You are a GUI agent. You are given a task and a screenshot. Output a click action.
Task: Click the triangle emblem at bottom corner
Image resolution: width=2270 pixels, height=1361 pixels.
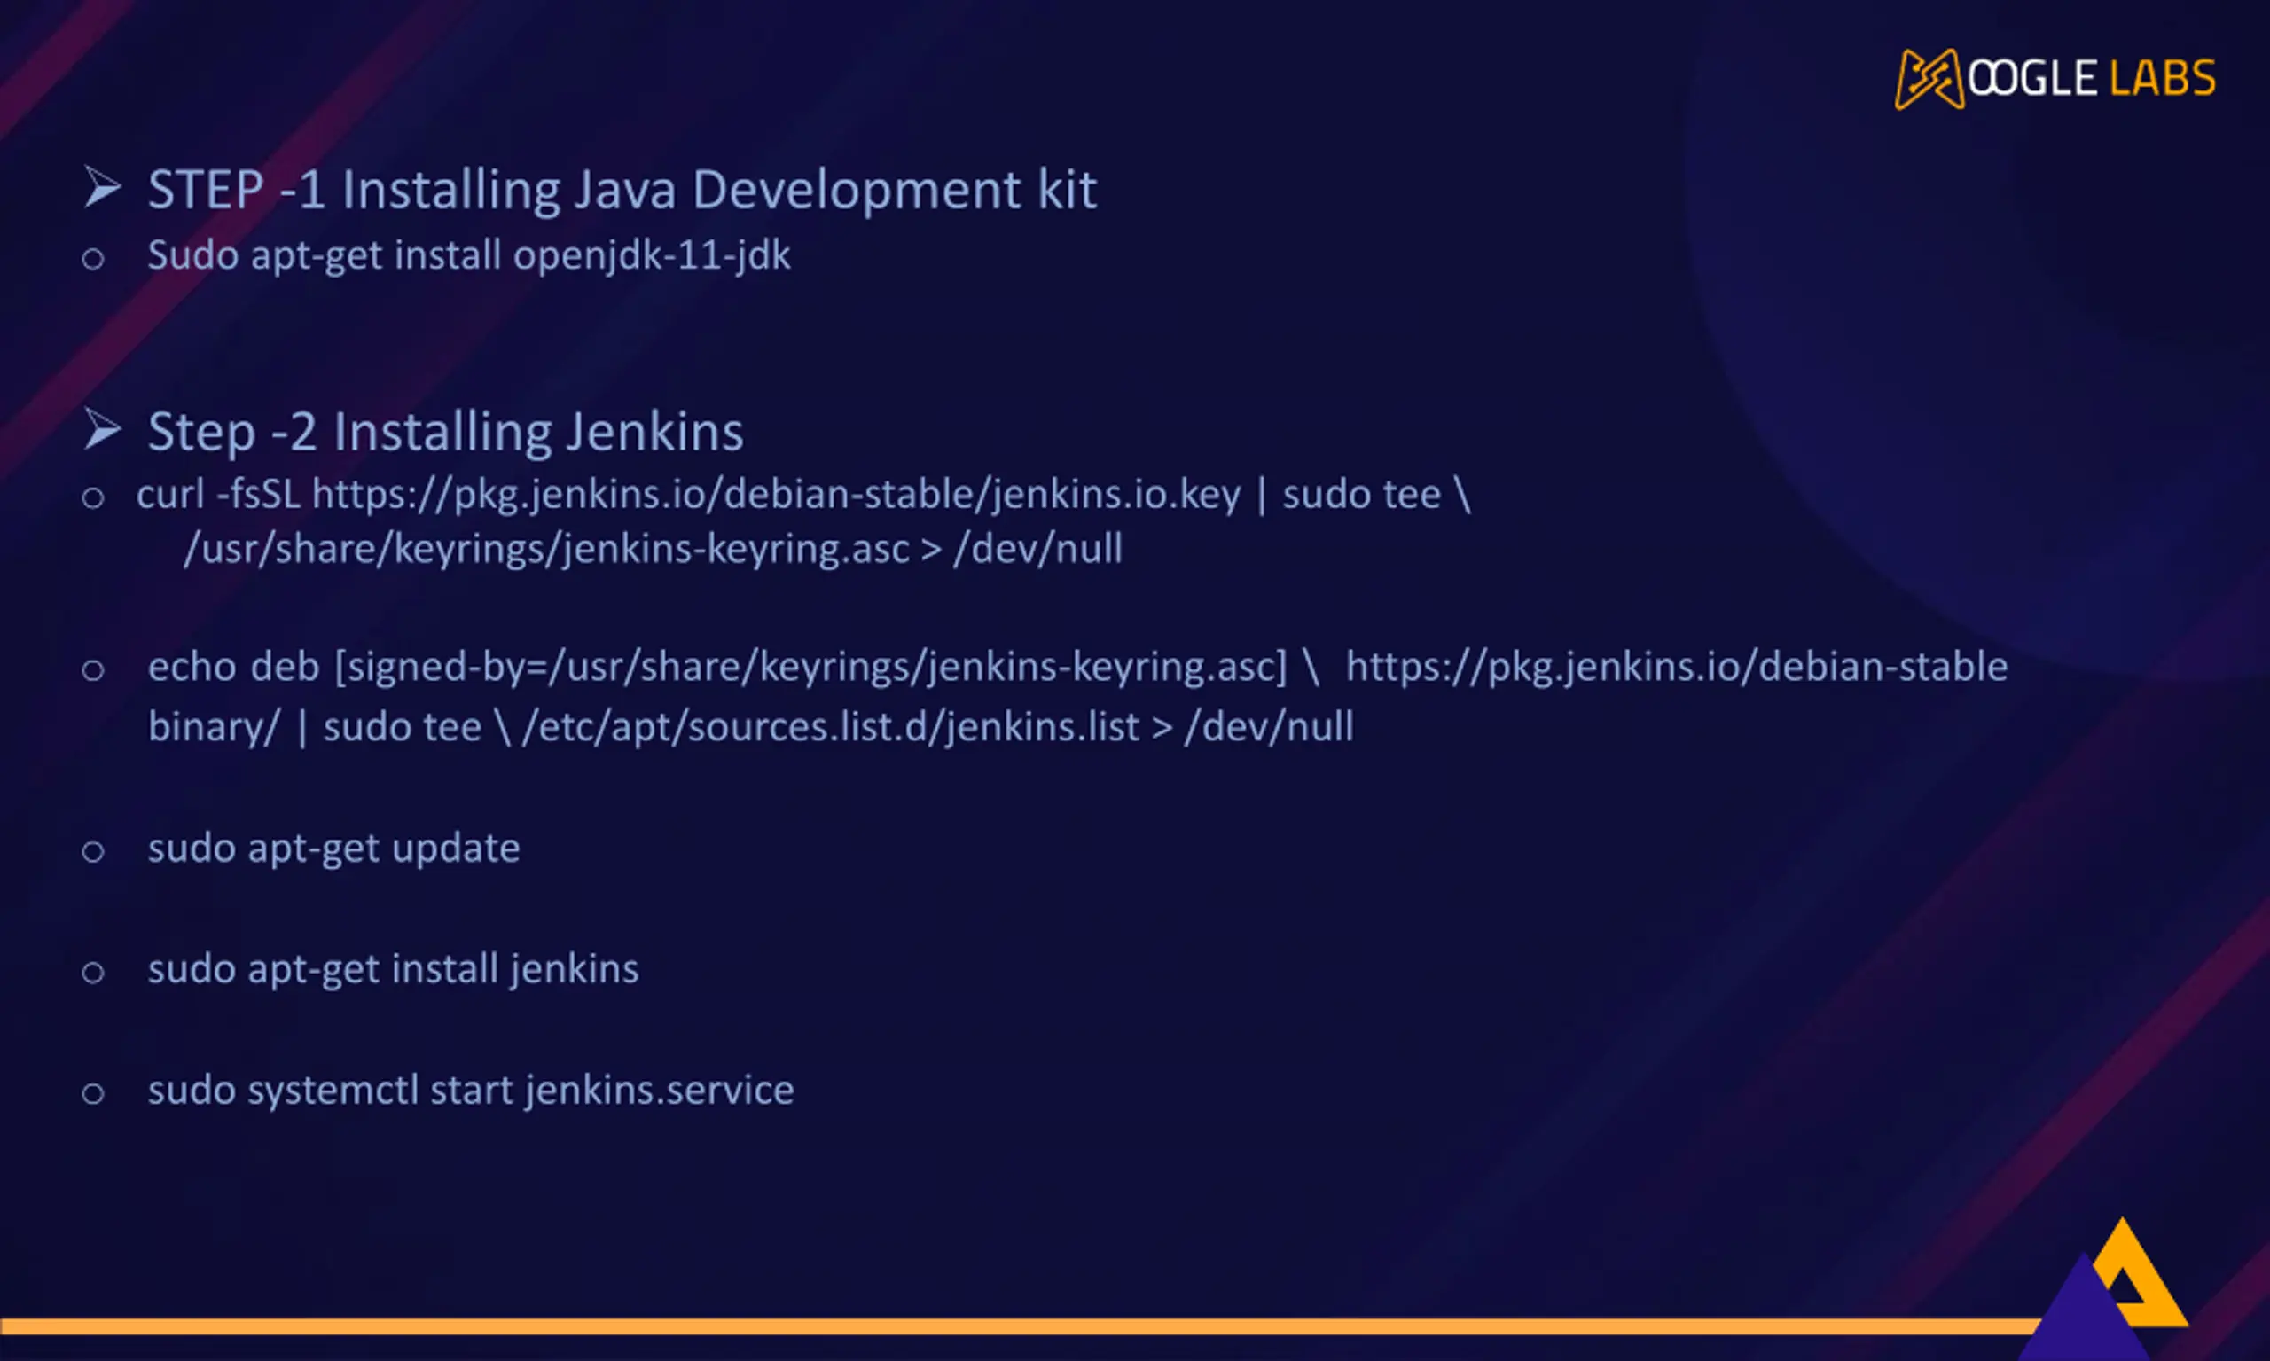(x=2104, y=1288)
